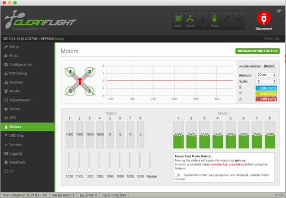Click the Ports plug icon in sidebar
Image resolution: width=286 pixels, height=198 pixels.
(6, 56)
